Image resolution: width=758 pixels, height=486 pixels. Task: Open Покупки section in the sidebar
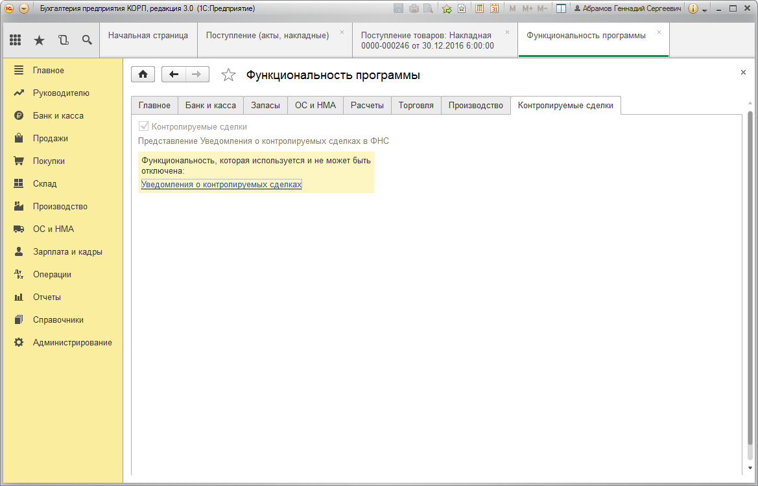click(x=63, y=161)
